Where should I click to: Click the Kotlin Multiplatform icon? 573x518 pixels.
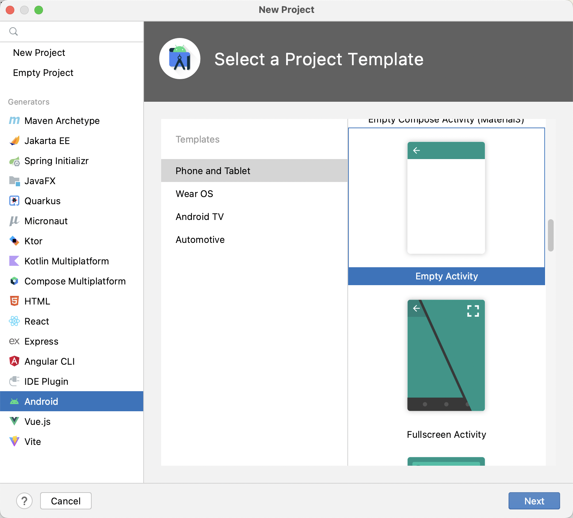pos(14,261)
